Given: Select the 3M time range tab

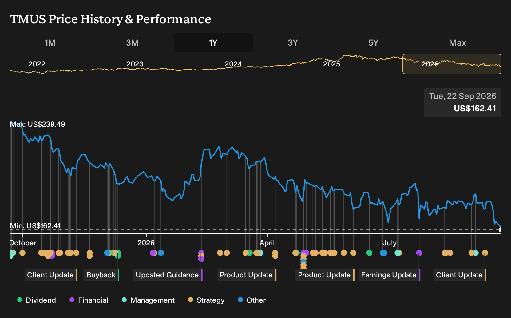Looking at the screenshot, I should pyautogui.click(x=132, y=42).
